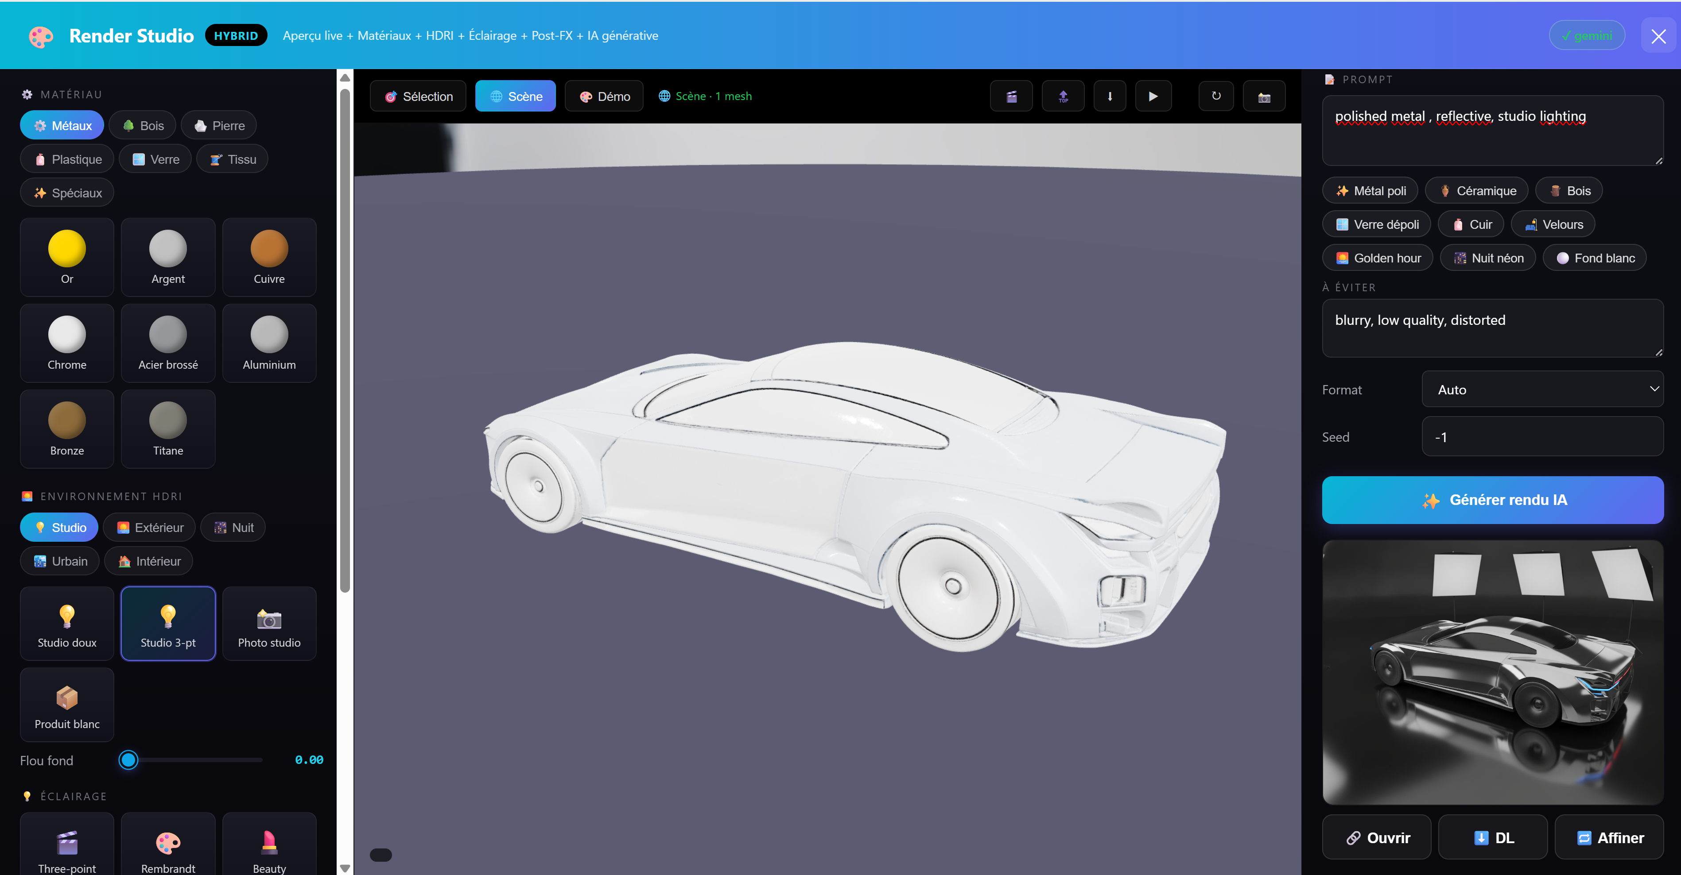Apply the Aluminium material swatch
The image size is (1681, 875).
[x=269, y=343]
